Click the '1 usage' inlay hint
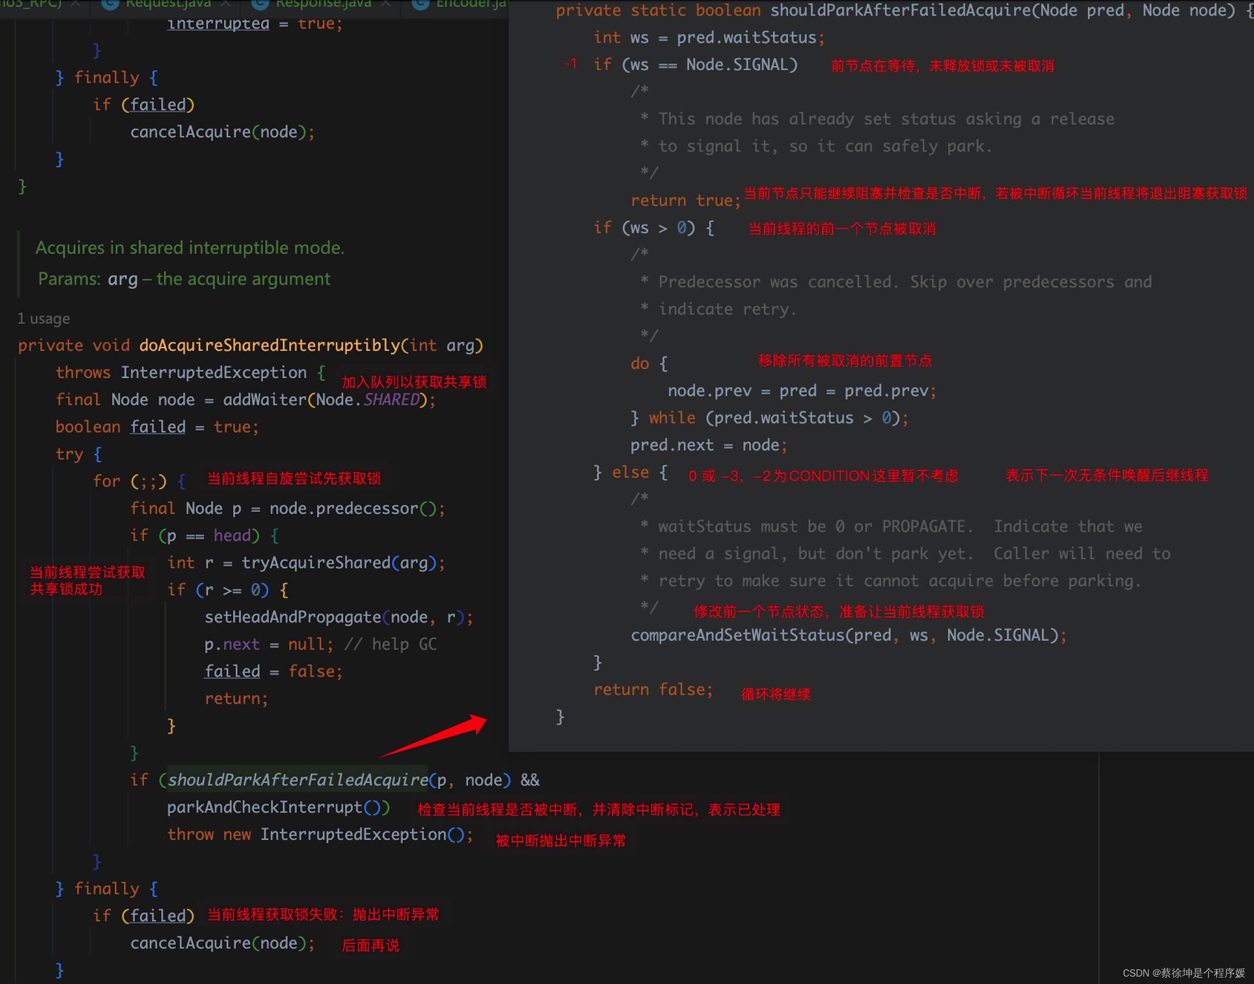1254x984 pixels. pos(44,319)
